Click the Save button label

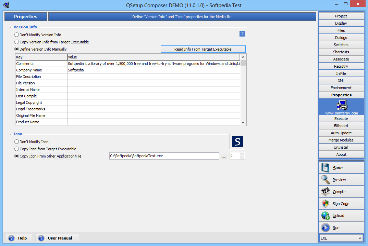[338, 168]
